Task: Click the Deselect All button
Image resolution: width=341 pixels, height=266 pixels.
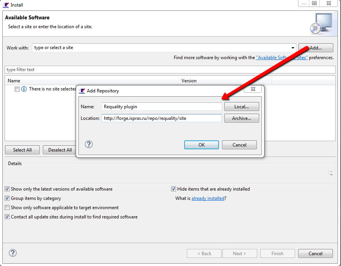Action: pyautogui.click(x=60, y=150)
